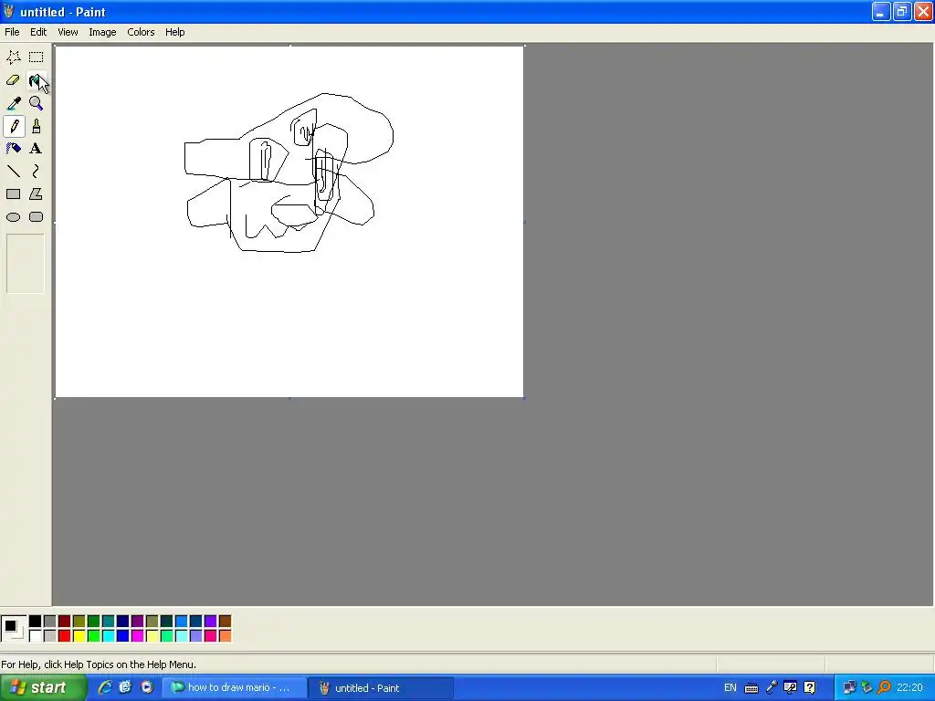This screenshot has width=935, height=701.
Task: Open the Windows start button
Action: point(43,688)
